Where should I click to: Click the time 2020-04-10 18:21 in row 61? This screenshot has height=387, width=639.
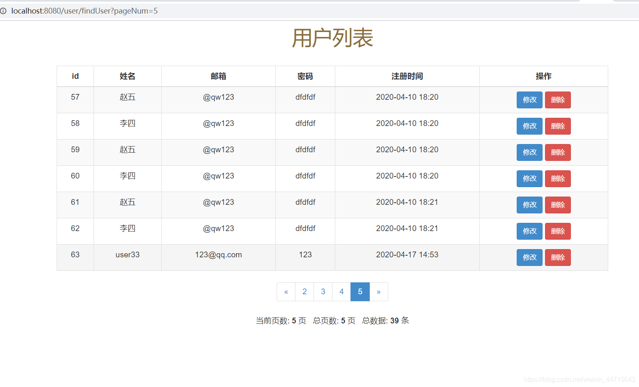407,202
